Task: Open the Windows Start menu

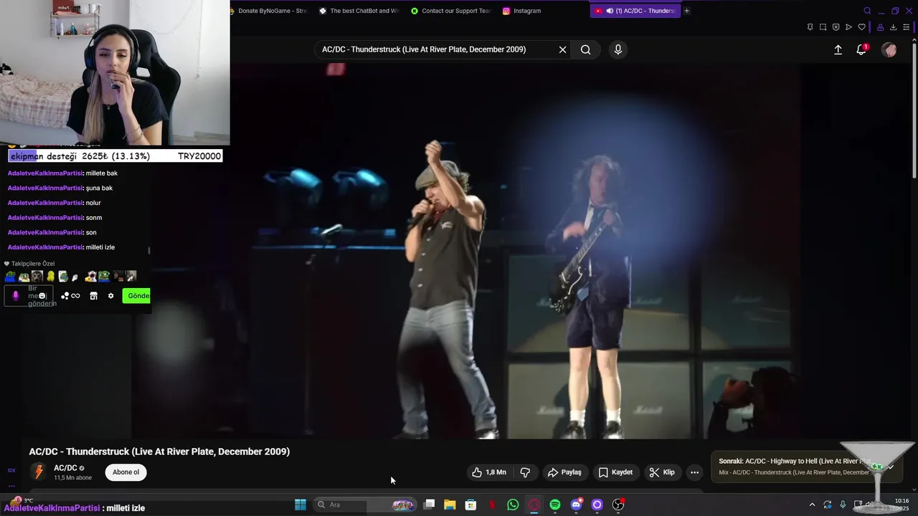Action: (301, 505)
